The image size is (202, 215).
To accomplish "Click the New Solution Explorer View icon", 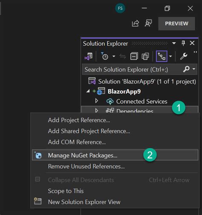I will coord(38,201).
